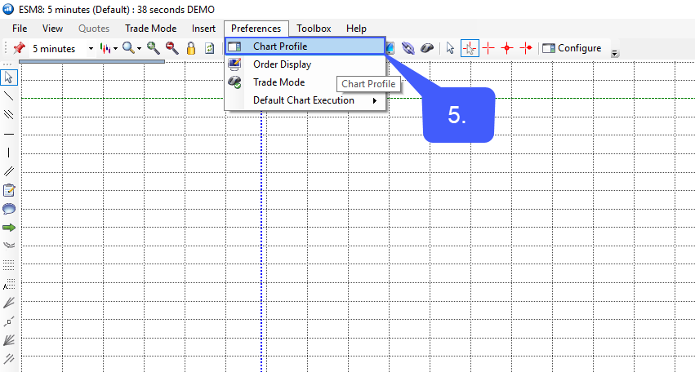Select the horizontal line tool
Image resolution: width=695 pixels, height=372 pixels.
coord(9,134)
